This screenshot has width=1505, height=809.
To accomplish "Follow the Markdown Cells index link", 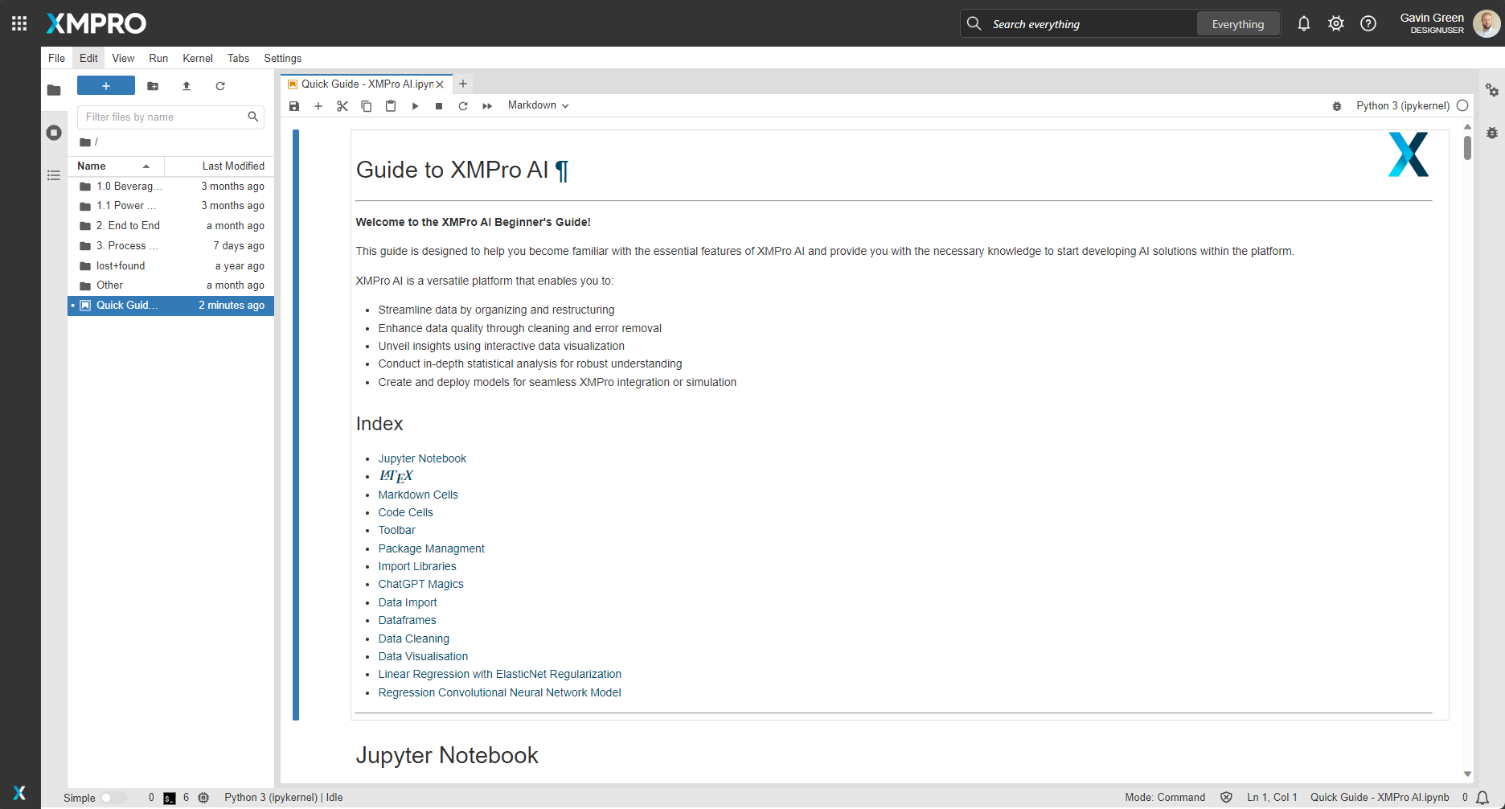I will coord(418,495).
